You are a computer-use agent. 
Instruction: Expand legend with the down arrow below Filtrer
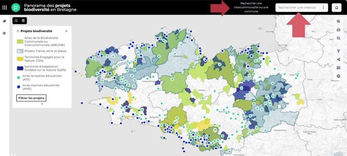click(42, 104)
